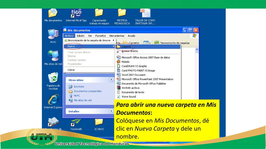266x149 pixels.
Task: Close the Mis documentos window
Action: pos(196,30)
